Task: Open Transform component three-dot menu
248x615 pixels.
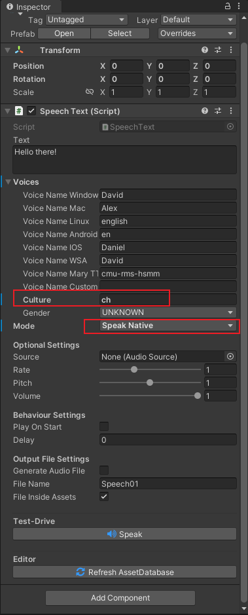Action: click(231, 50)
